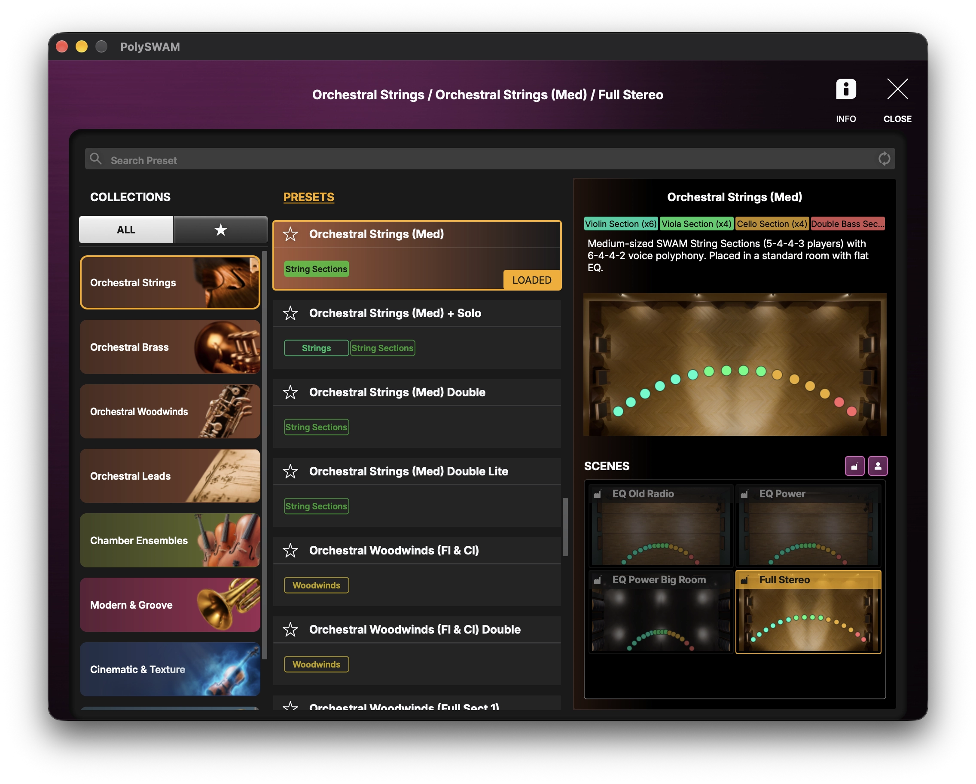Focus the Search Preset field
976x784 pixels.
489,159
